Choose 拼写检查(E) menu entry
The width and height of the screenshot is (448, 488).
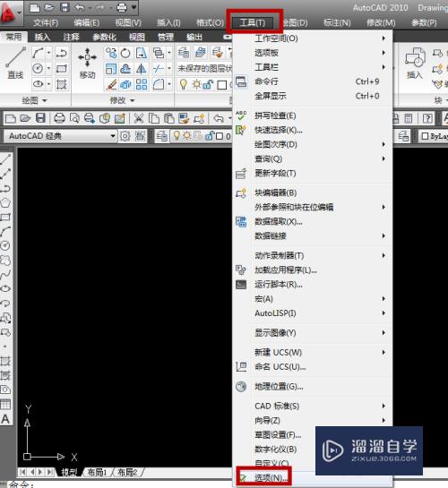tap(313, 116)
